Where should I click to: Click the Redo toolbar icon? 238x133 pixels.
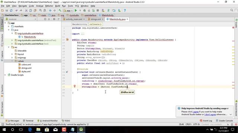click(x=21, y=10)
